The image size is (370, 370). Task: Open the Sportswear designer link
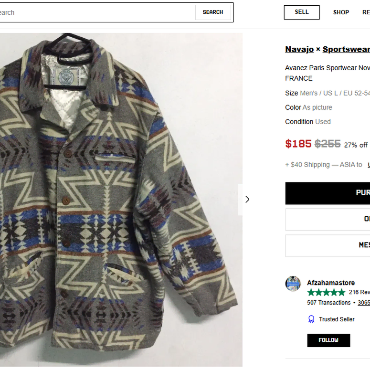(x=346, y=49)
